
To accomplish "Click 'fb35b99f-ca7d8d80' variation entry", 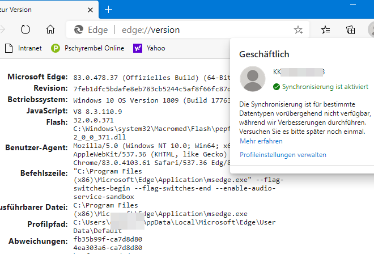I will tap(108, 239).
